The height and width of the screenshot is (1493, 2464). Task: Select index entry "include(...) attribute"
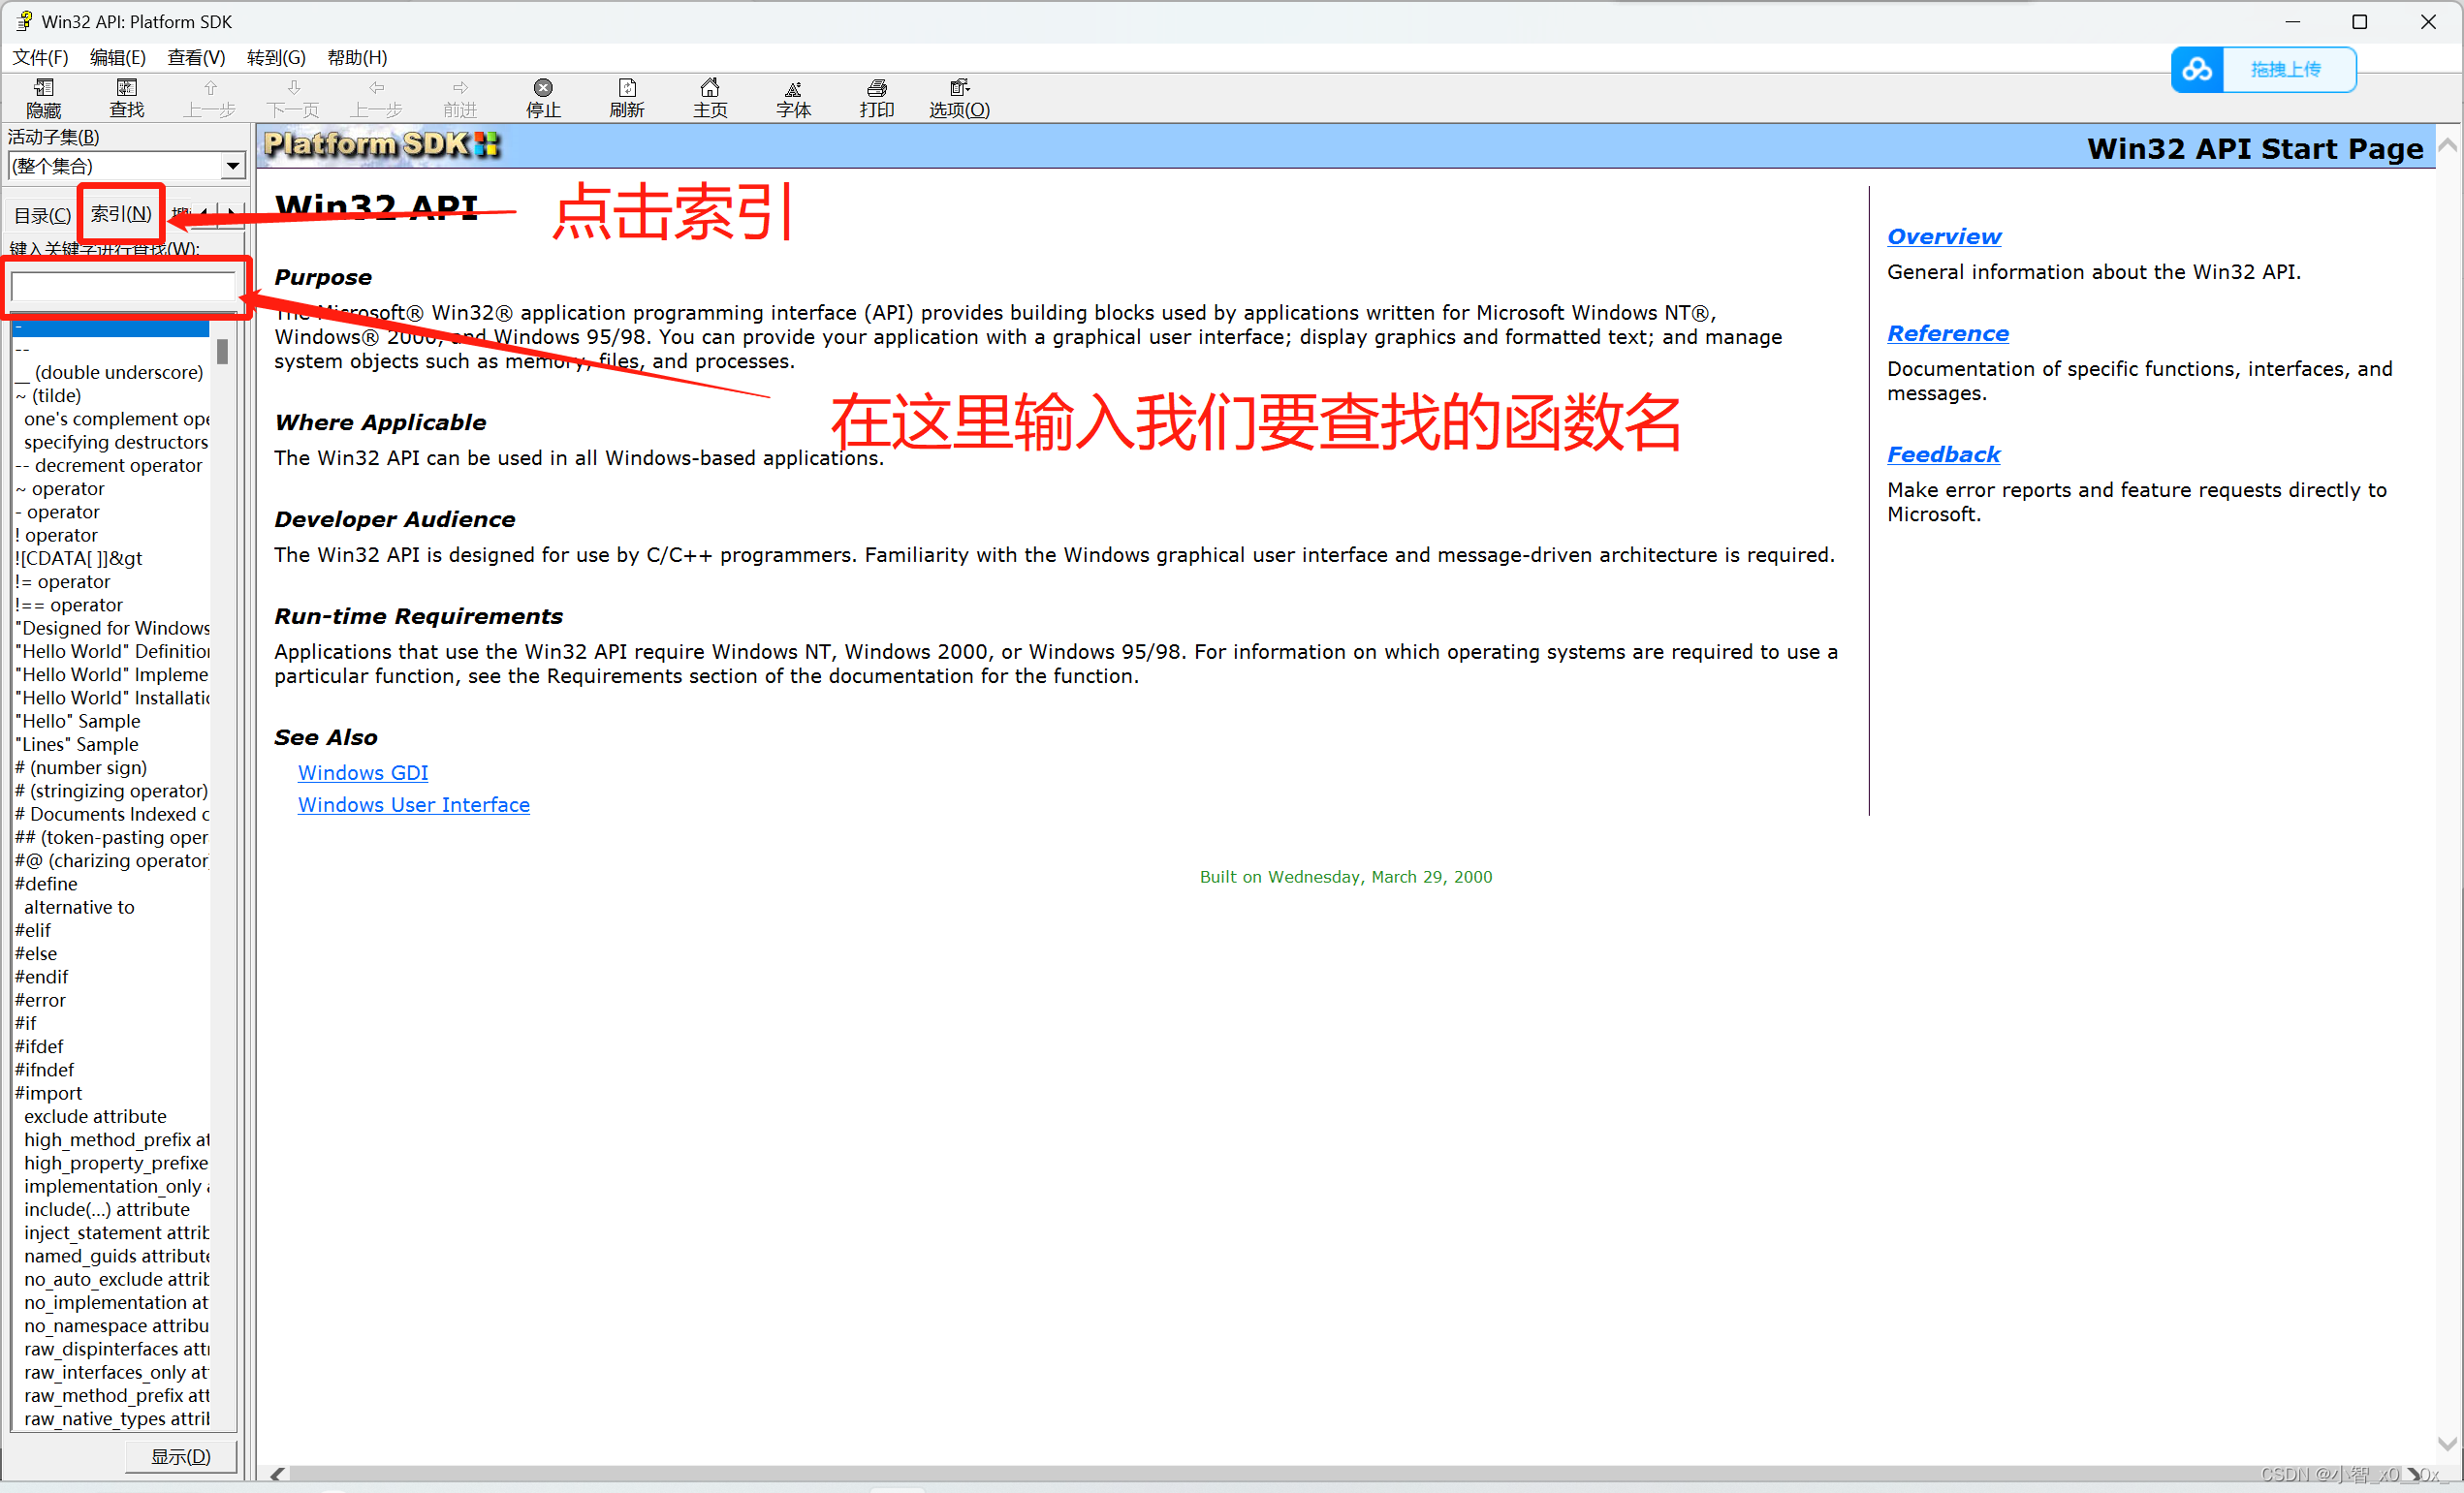[106, 1209]
